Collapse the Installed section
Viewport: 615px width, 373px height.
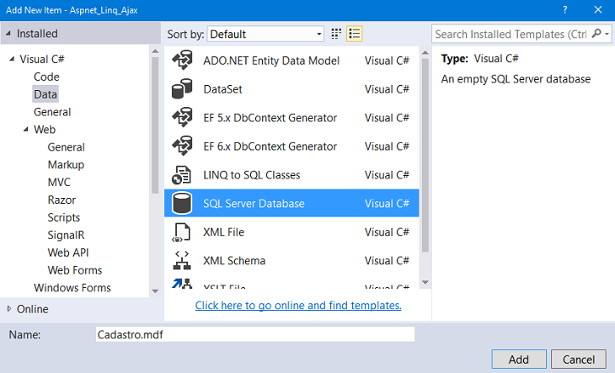tap(8, 34)
